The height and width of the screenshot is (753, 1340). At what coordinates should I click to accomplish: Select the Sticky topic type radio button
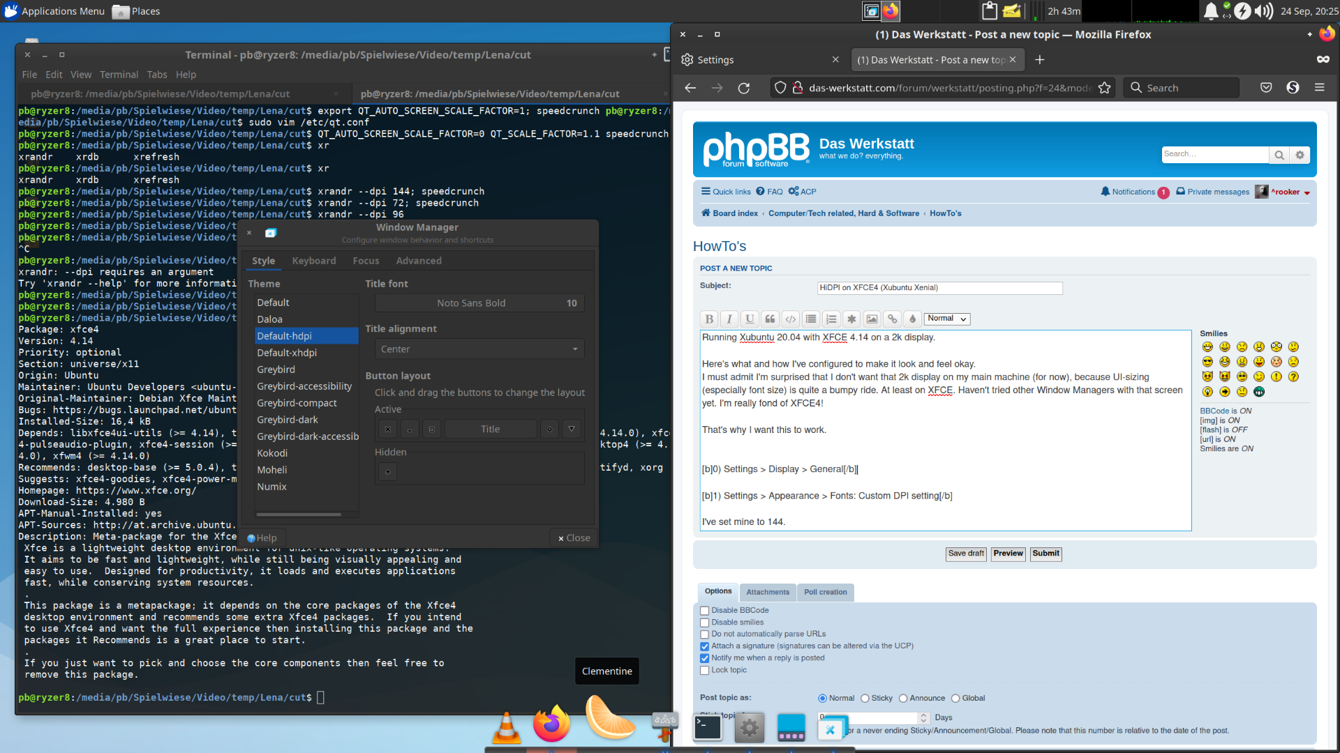pyautogui.click(x=865, y=699)
